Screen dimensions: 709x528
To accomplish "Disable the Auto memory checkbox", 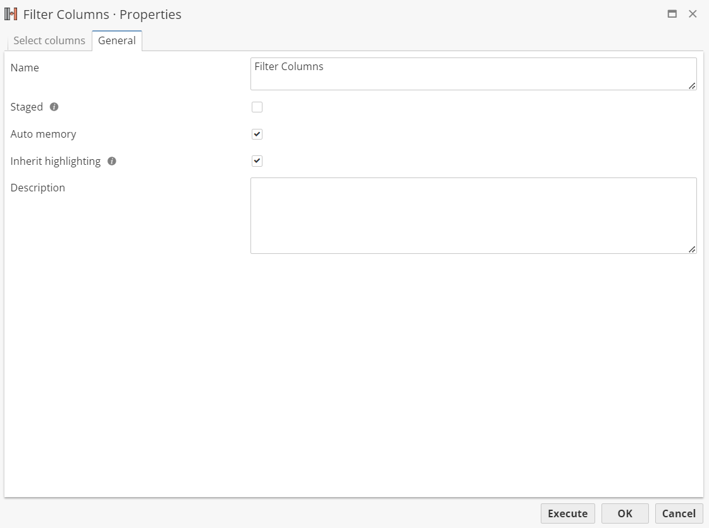I will (x=257, y=134).
